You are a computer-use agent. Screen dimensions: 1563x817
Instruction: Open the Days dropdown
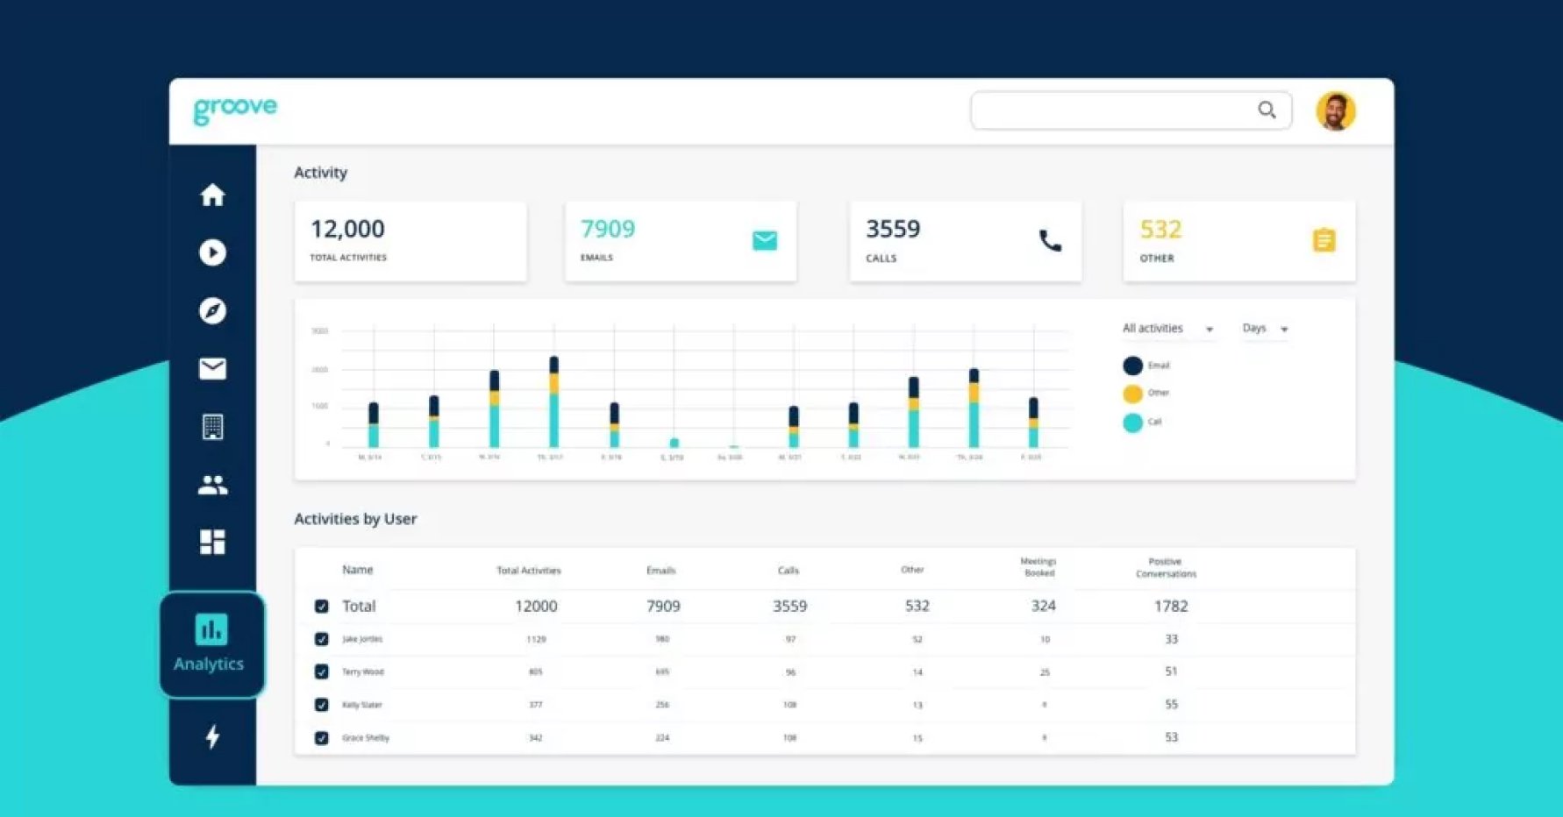(1263, 328)
